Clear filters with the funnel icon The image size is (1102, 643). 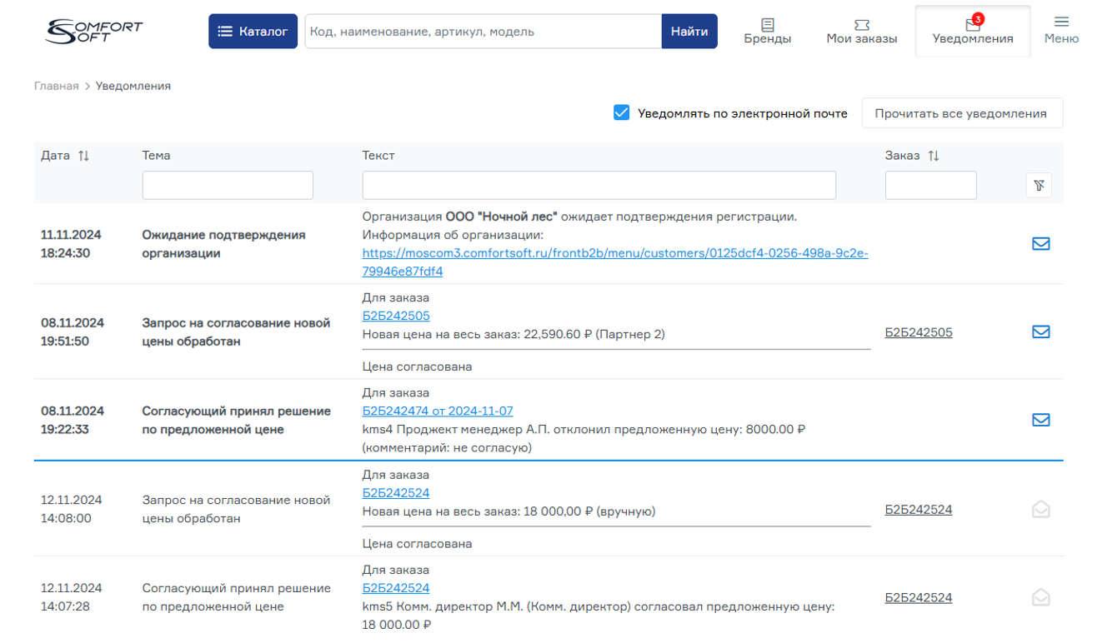coord(1039,185)
